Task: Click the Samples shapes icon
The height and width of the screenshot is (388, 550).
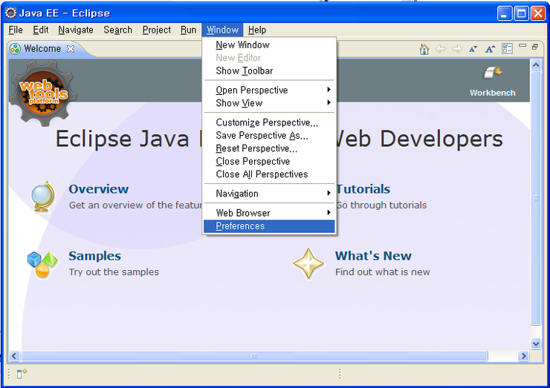Action: [x=42, y=263]
